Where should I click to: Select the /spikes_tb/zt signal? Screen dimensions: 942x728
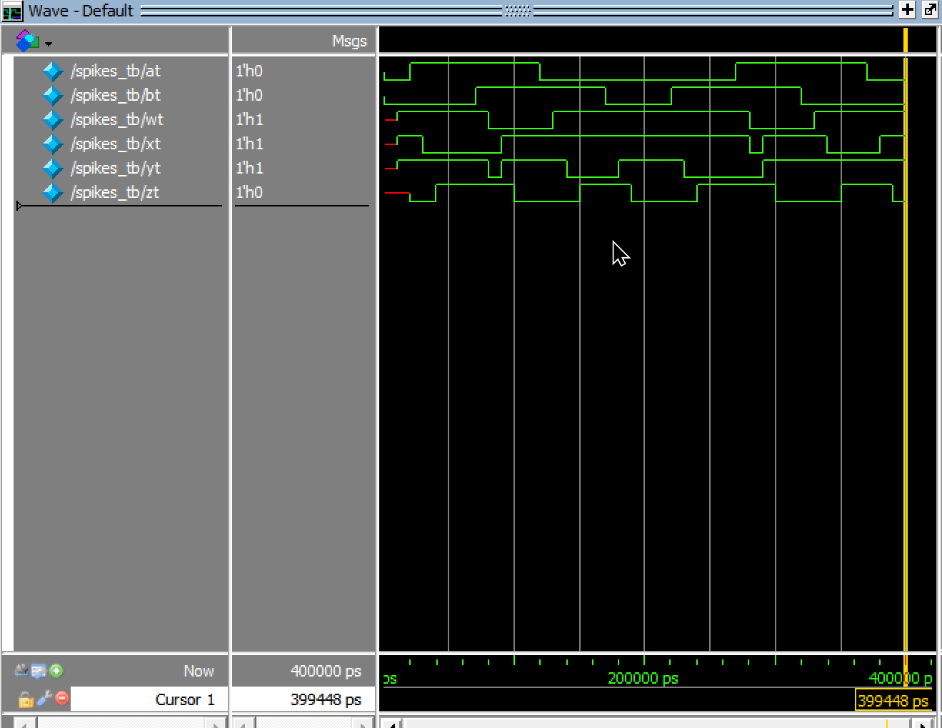click(x=115, y=193)
